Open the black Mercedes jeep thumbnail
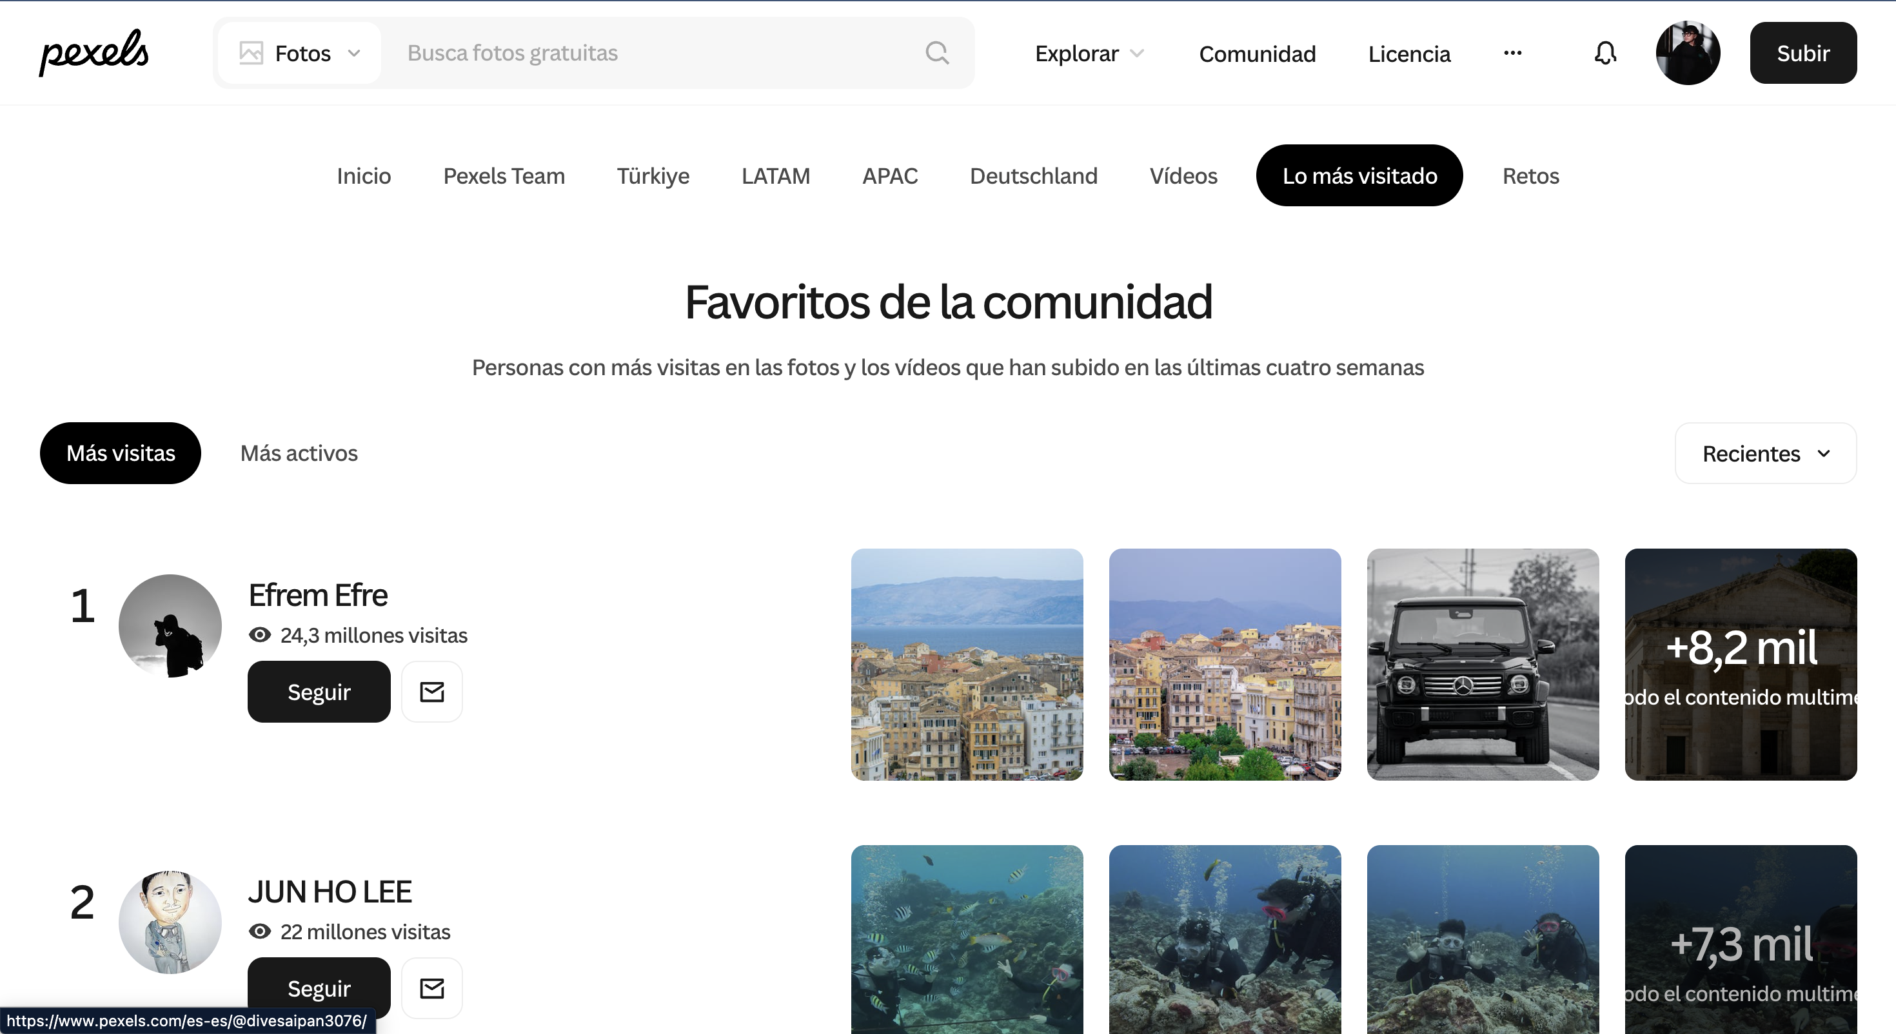 click(x=1483, y=664)
